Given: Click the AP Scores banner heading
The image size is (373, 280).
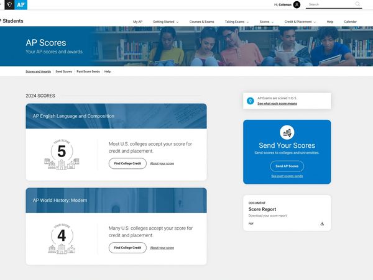Looking at the screenshot, I should pyautogui.click(x=46, y=43).
